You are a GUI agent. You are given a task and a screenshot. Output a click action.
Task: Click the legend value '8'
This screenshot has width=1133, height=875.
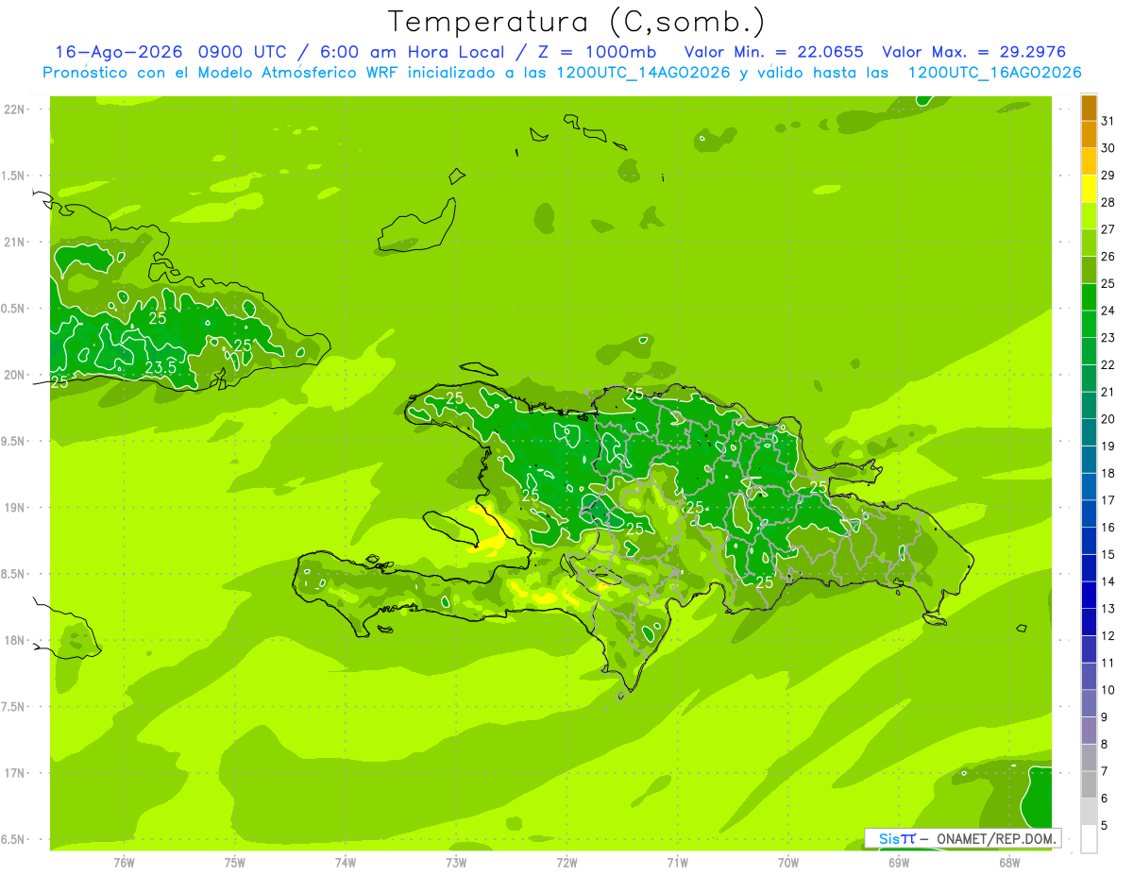coord(1105,745)
